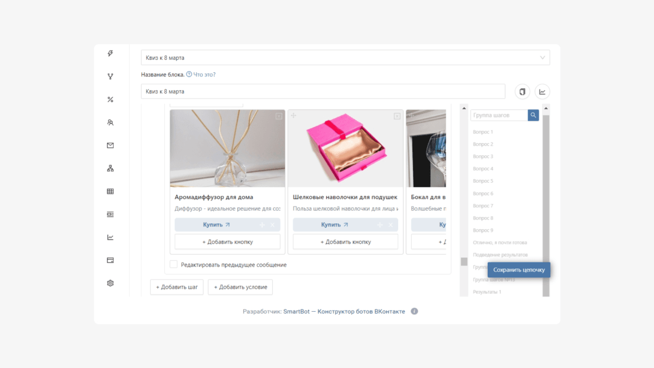Select Вопрос 9 in step list
The image size is (654, 368).
click(483, 230)
